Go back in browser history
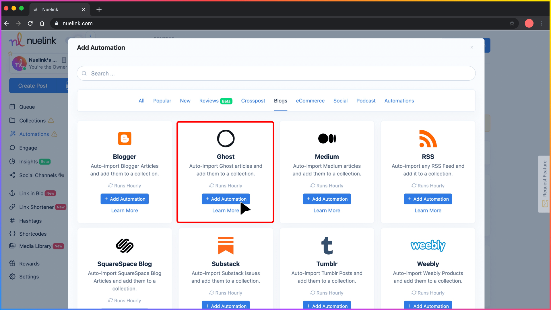 click(x=7, y=24)
